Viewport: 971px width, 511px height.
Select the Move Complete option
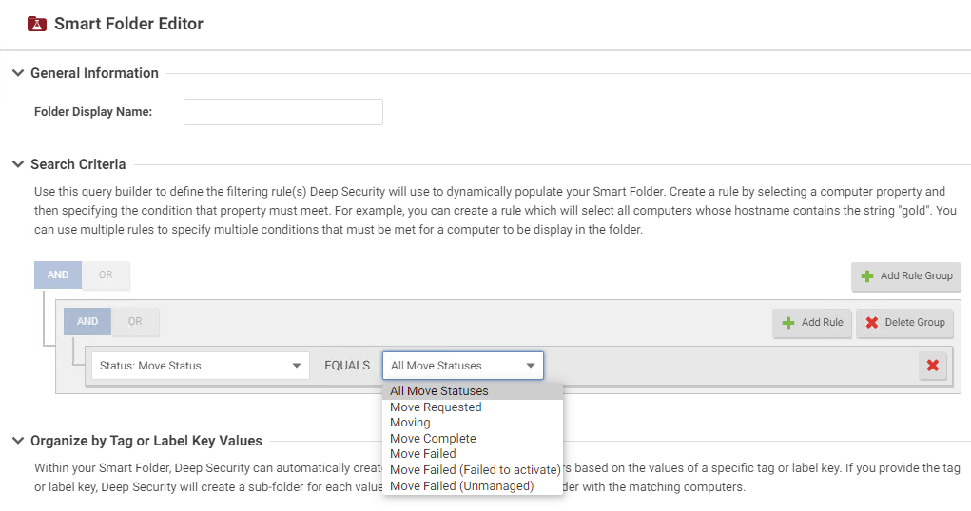[x=433, y=439]
